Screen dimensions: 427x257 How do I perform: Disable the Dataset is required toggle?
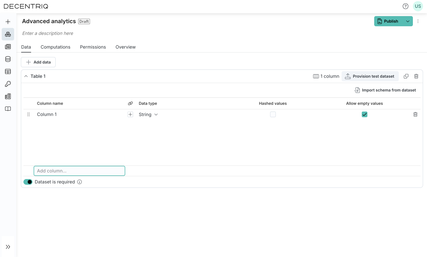[x=28, y=182]
